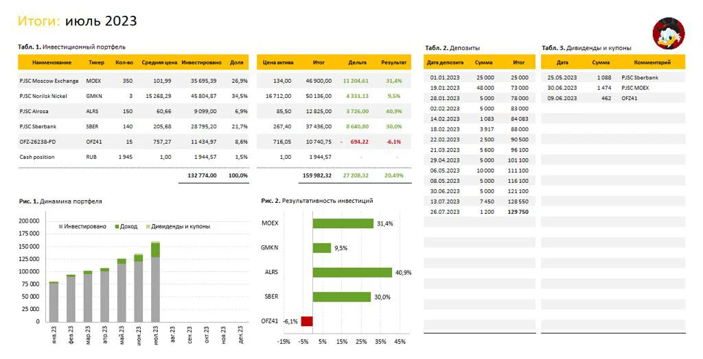The height and width of the screenshot is (359, 703).
Task: Click 'Дата' header in dividends table
Action: click(x=562, y=62)
